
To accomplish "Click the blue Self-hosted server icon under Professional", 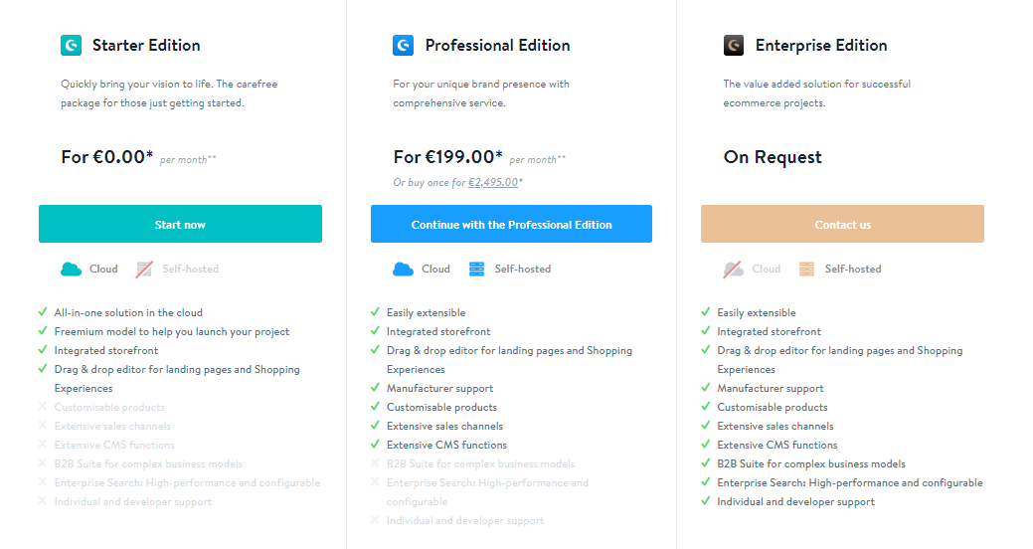I will 476,269.
